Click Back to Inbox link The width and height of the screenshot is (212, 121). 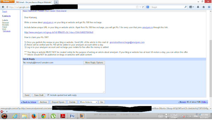pyautogui.click(x=28, y=102)
